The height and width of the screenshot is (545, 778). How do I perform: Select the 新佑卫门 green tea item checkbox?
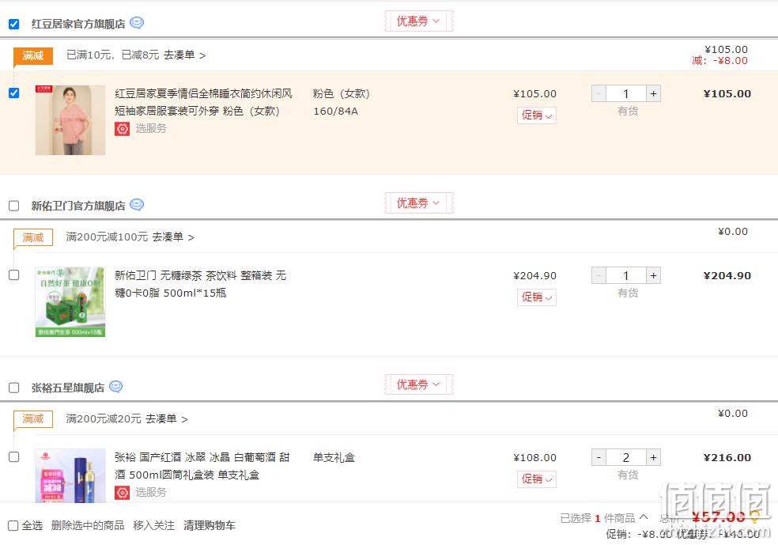[x=14, y=275]
